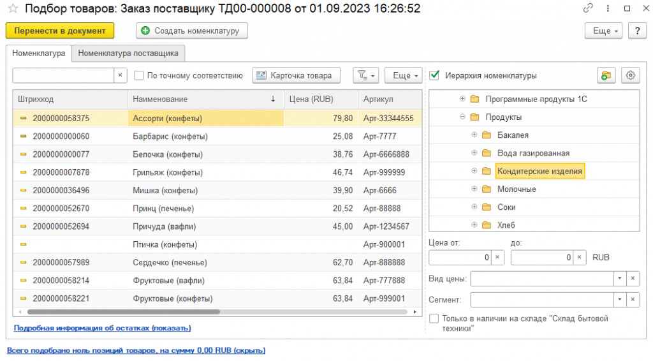Viewport: 653px width, 361px height.
Task: Open help with the question mark button
Action: point(637,31)
